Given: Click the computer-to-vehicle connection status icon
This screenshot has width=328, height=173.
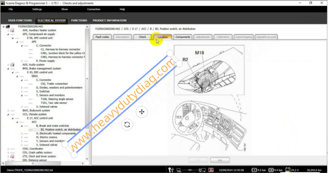Looking at the screenshot, I should pyautogui.click(x=191, y=170).
